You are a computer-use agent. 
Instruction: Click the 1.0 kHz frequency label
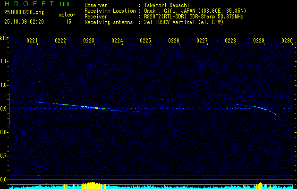click(4, 85)
